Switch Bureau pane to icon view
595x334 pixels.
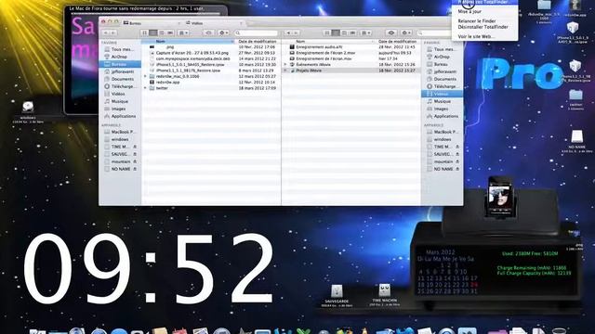pyautogui.click(x=145, y=33)
